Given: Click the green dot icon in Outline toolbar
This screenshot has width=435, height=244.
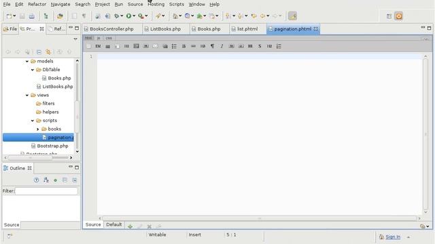Looking at the screenshot, I should [56, 180].
